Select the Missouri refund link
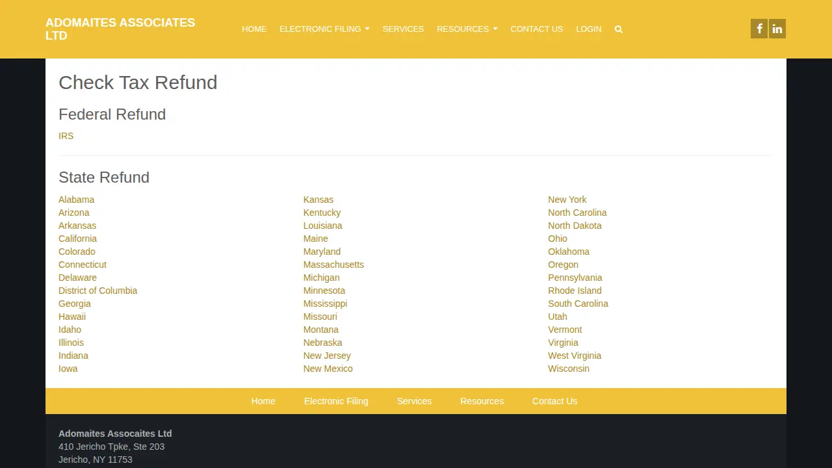 (x=320, y=317)
